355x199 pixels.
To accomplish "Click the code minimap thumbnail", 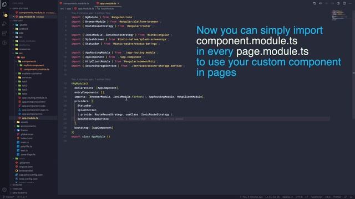I will pos(339,15).
